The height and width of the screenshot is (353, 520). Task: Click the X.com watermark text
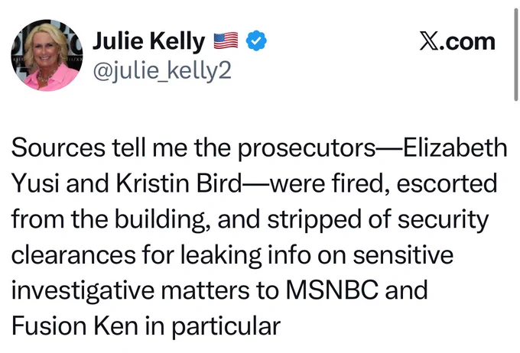pos(457,41)
